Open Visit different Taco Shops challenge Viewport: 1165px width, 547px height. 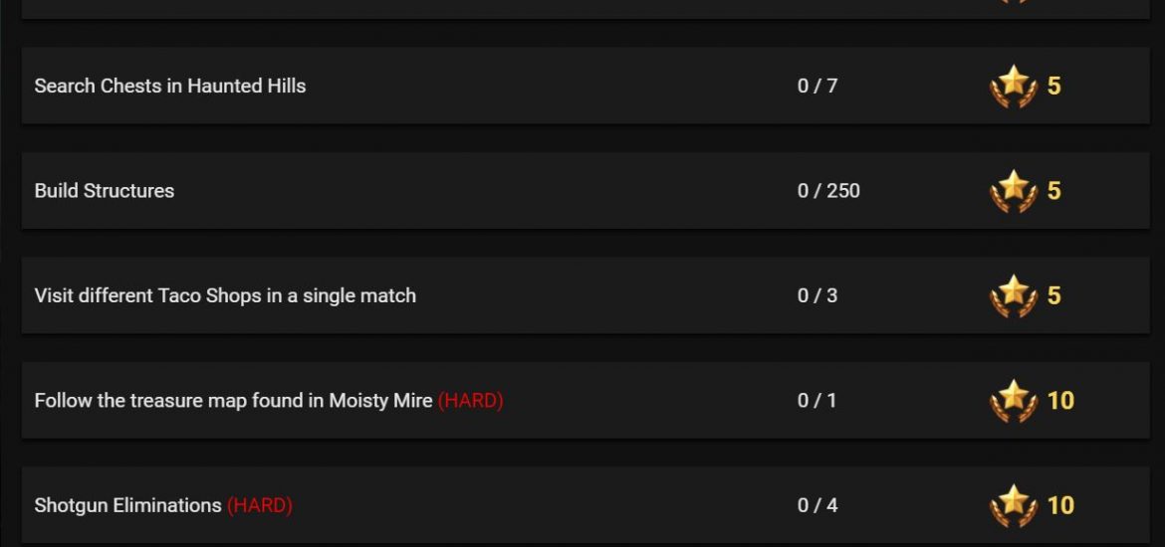tap(225, 295)
